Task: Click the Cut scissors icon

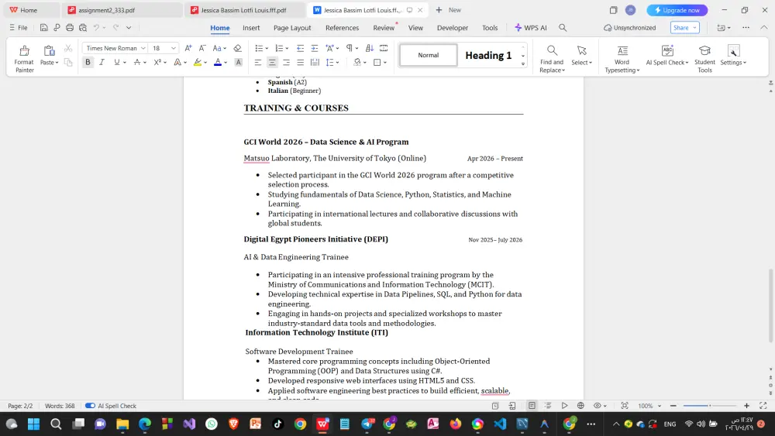Action: point(68,48)
